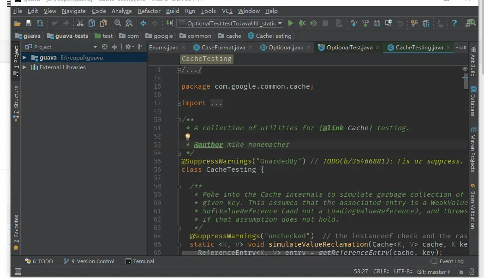This screenshot has width=484, height=278.
Task: Click the Synchronize refresh icon
Action: (x=40, y=23)
